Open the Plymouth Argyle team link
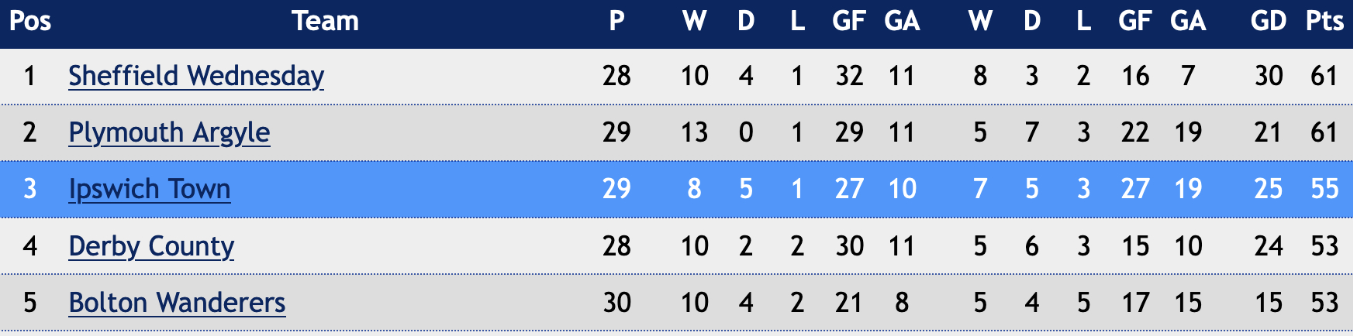 (x=169, y=132)
